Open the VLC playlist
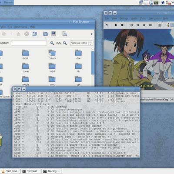Screen dimensions: 174x174 click(160, 25)
